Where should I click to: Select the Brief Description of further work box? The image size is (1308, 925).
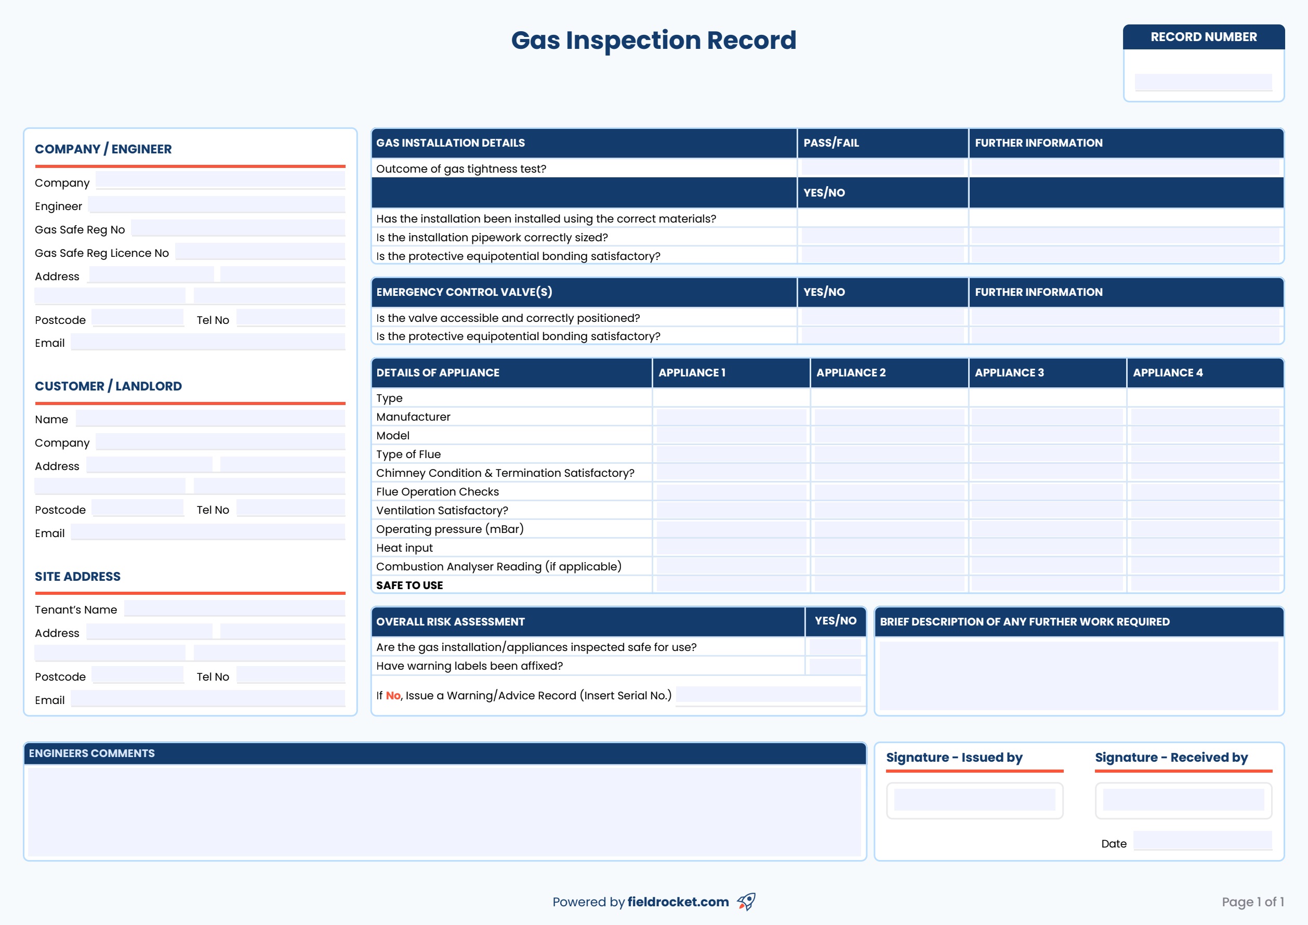point(1079,675)
